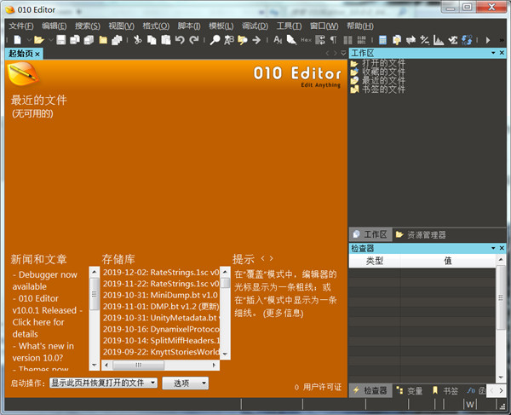Open the 模板(L) templates menu
Image resolution: width=511 pixels, height=415 pixels.
(222, 26)
